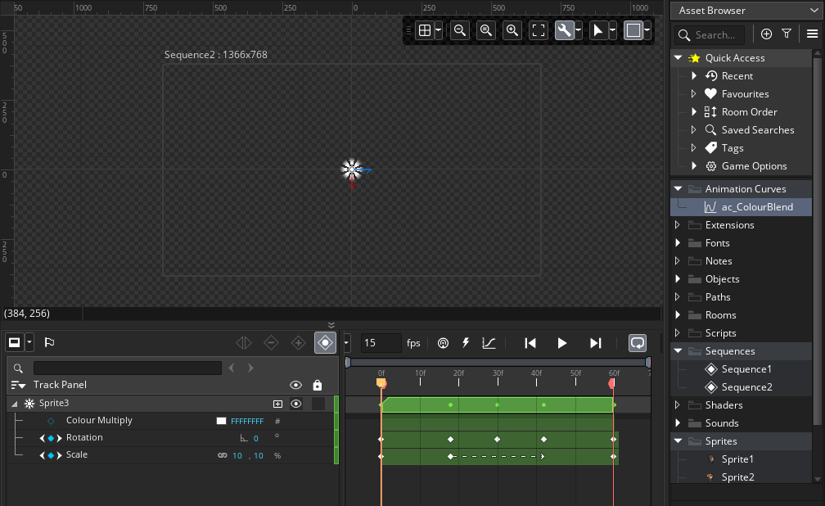
Task: Expand the Sounds folder
Action: (x=678, y=422)
